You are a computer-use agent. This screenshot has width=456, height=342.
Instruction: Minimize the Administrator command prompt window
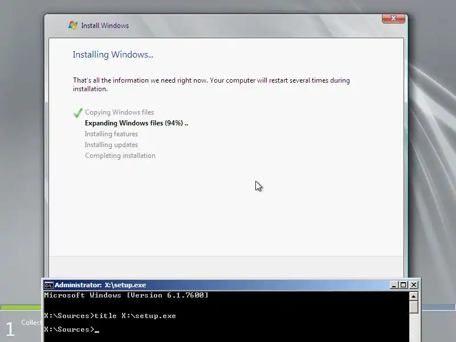394,285
